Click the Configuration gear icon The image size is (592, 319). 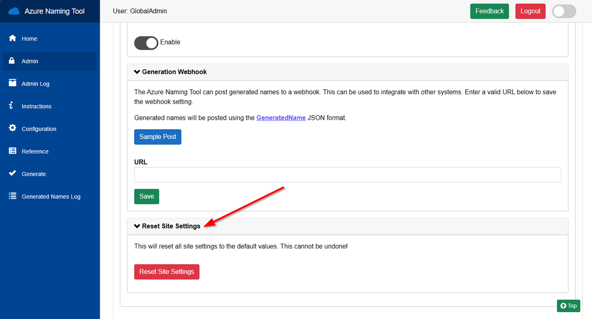point(13,128)
